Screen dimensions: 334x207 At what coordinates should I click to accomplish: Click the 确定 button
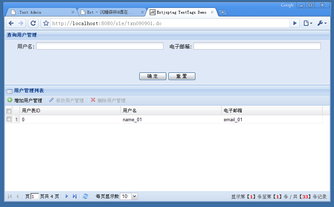pyautogui.click(x=153, y=76)
